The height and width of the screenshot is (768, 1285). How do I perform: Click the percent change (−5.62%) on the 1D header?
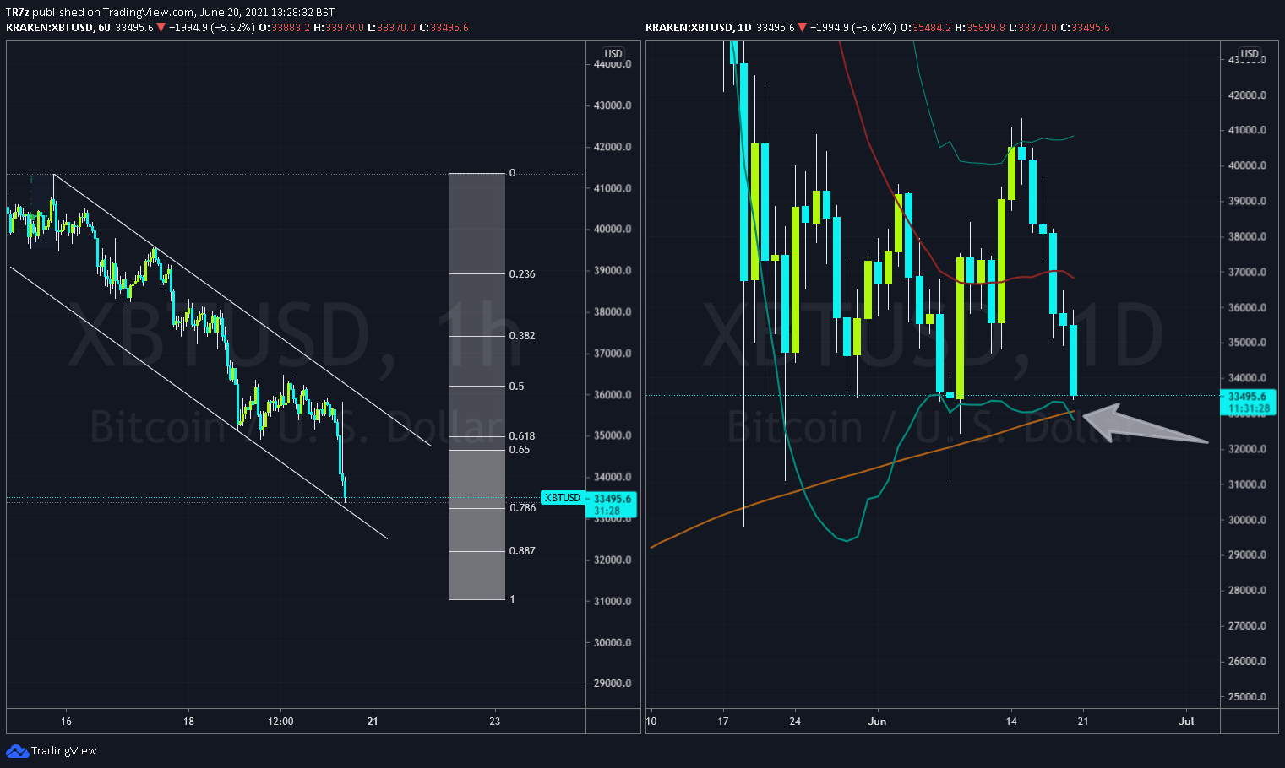tap(872, 28)
